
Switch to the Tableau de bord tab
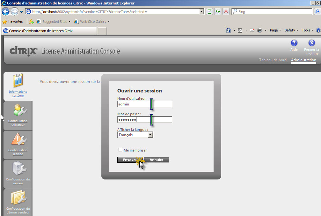point(273,60)
